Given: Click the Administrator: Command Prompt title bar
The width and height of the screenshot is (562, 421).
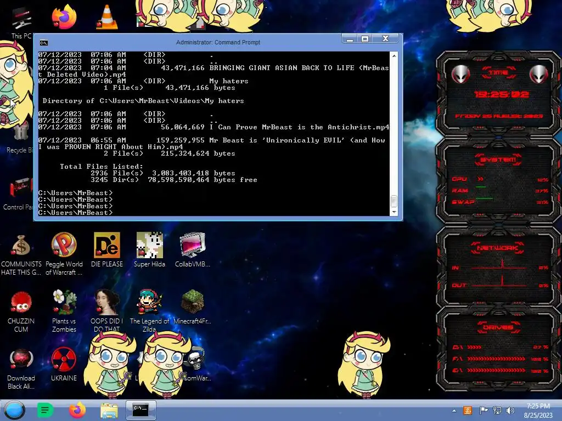Looking at the screenshot, I should click(x=218, y=42).
